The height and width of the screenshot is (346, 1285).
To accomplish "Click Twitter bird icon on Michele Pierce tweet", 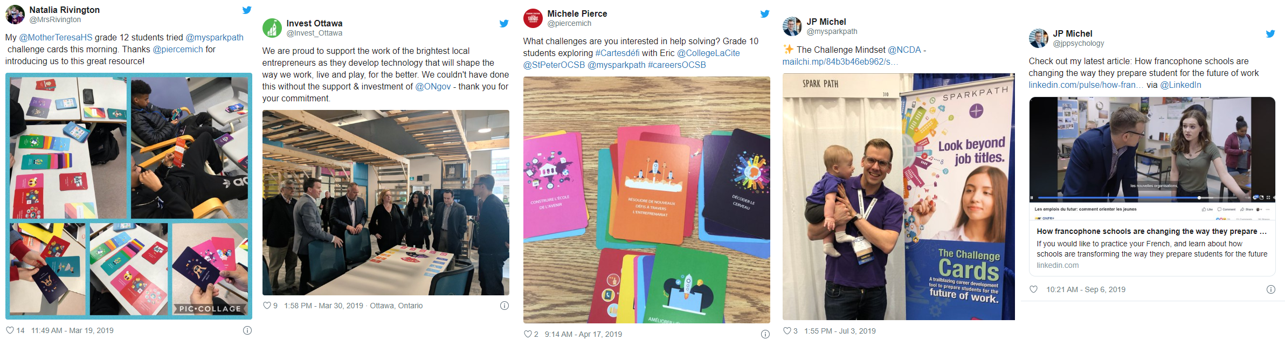I will coord(765,14).
